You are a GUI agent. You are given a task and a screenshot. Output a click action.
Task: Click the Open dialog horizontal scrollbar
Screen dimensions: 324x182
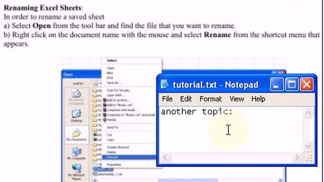click(x=188, y=180)
